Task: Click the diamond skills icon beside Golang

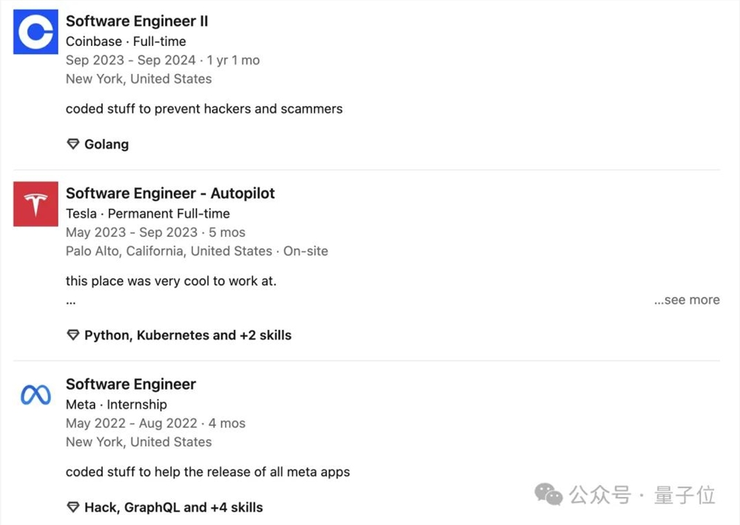Action: (x=73, y=144)
